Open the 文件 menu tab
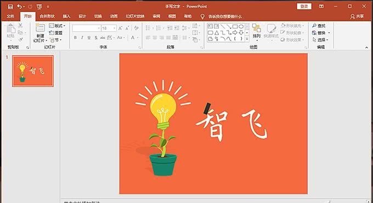The width and height of the screenshot is (373, 203). 10,16
